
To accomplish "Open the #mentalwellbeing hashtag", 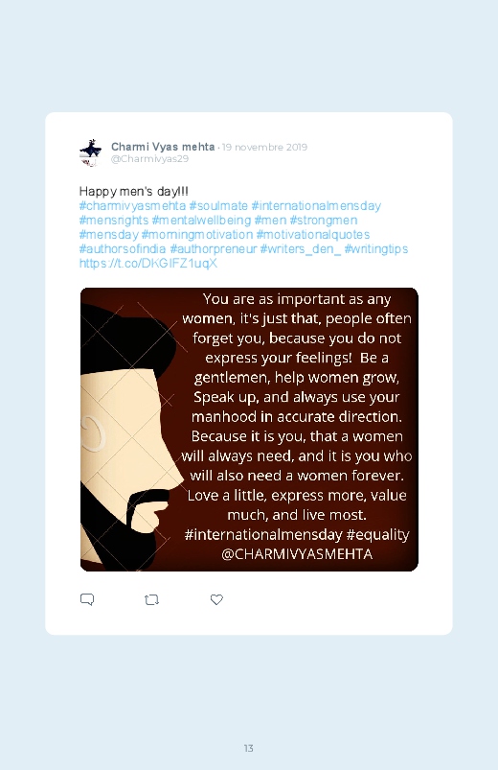I will point(201,220).
